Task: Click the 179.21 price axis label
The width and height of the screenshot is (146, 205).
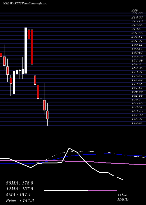Action: click(x=137, y=72)
